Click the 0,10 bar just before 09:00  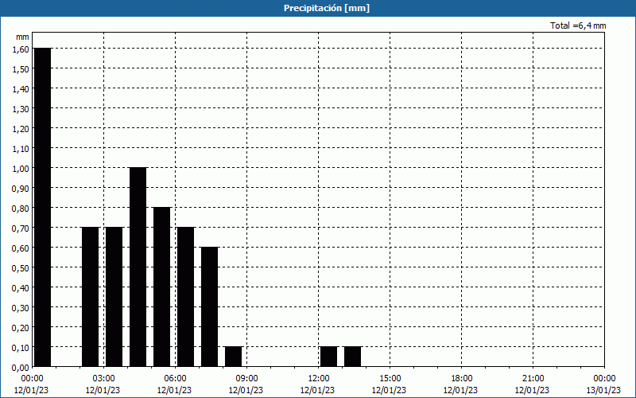coord(234,357)
